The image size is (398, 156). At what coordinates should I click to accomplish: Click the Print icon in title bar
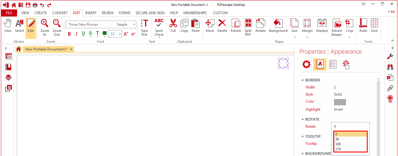pos(35,5)
